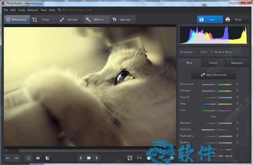This screenshot has height=165, width=253.
Task: Click the Temp slider handle
Action: point(217,104)
